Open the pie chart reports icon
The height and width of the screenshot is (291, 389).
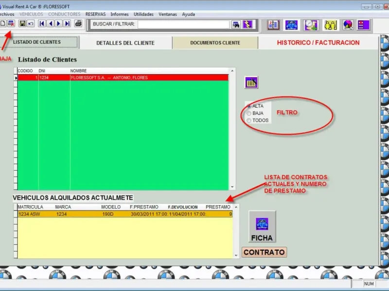coord(348,25)
